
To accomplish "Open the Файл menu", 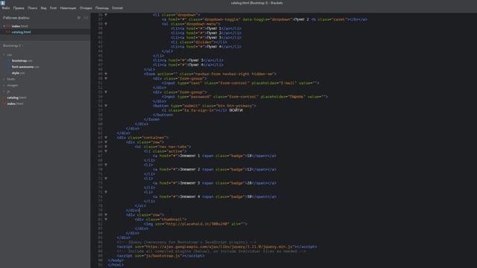I will pos(6,8).
